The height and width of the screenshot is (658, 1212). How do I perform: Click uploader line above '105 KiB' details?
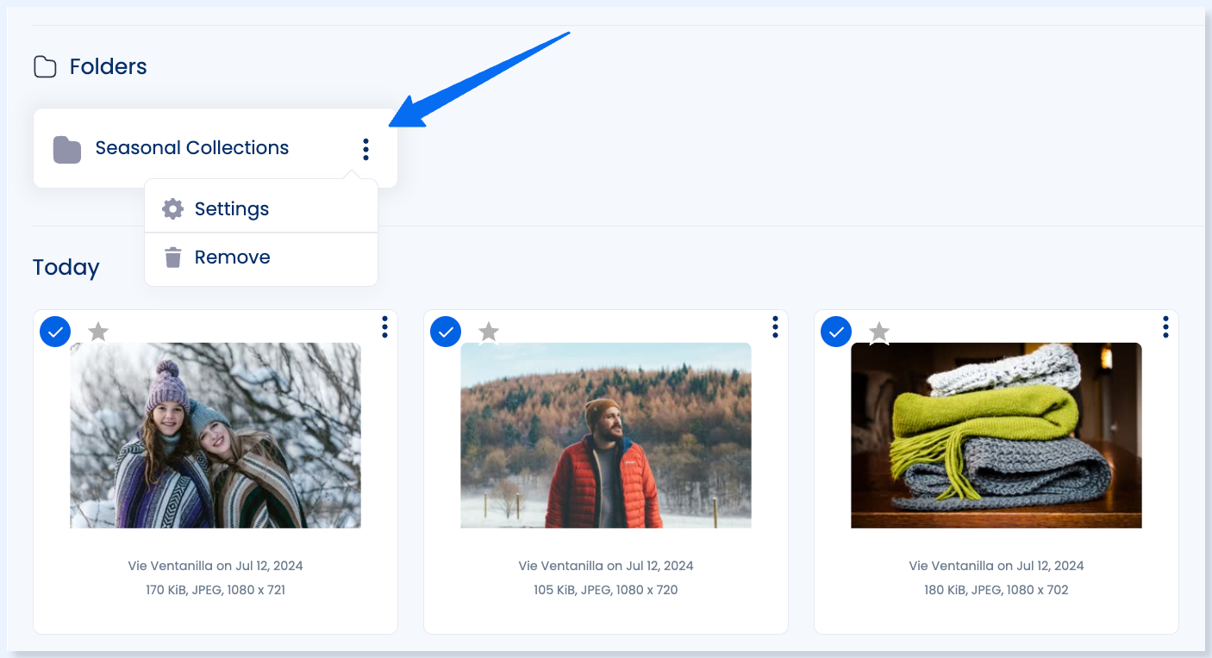pyautogui.click(x=606, y=566)
